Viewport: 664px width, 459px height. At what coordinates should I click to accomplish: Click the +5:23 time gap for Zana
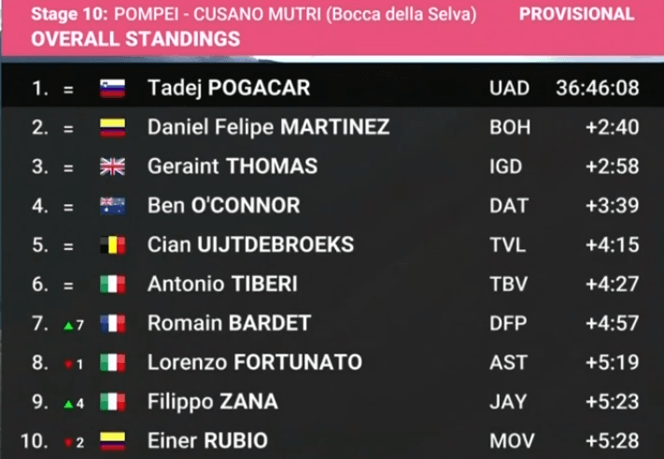[613, 402]
